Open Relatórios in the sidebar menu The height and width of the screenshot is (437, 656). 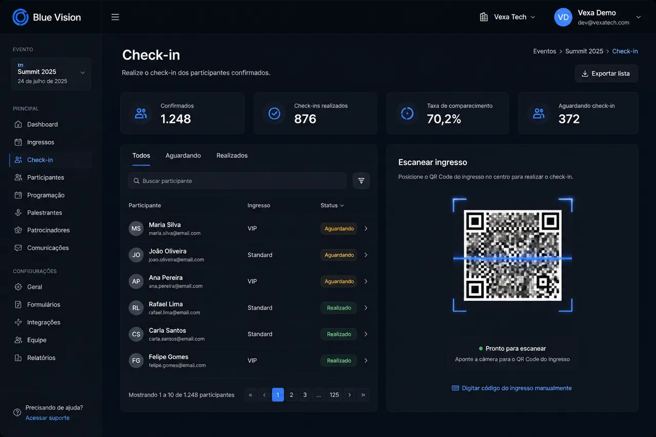click(51, 358)
